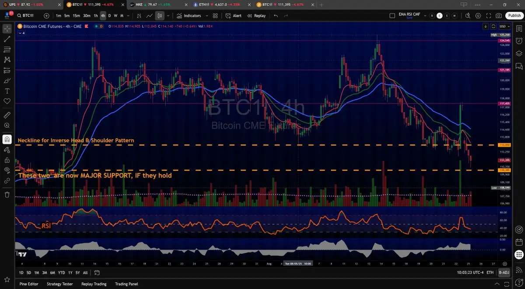The width and height of the screenshot is (525, 289).
Task: Remove drawings with the trash icon
Action: pos(7,195)
